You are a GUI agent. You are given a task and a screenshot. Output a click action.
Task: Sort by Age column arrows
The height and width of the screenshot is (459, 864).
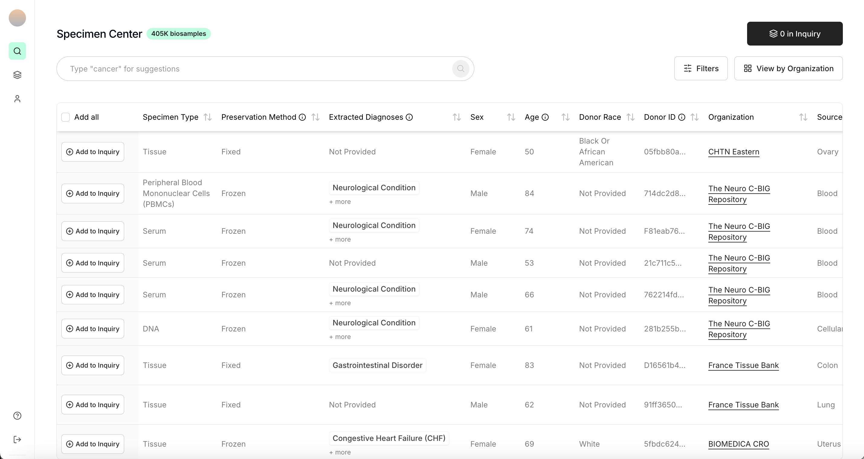tap(566, 117)
